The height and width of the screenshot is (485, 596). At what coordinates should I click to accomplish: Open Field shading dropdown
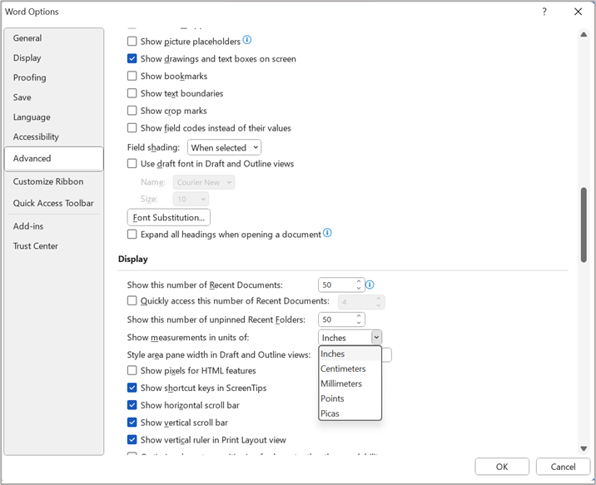pyautogui.click(x=224, y=147)
